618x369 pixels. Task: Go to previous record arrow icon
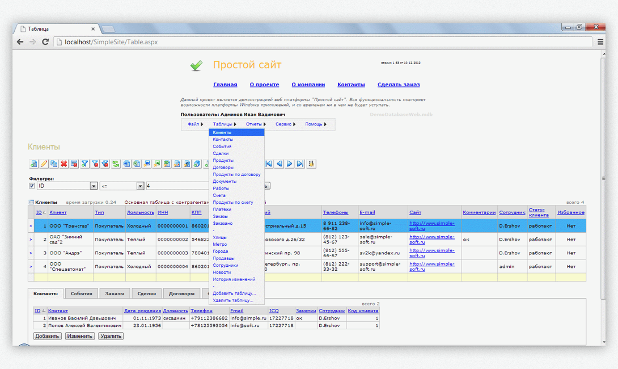(280, 164)
